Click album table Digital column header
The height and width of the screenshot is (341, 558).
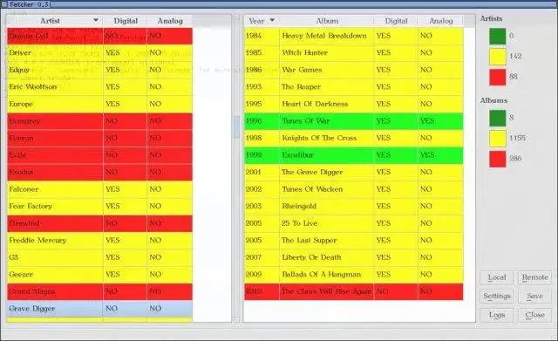tap(396, 21)
